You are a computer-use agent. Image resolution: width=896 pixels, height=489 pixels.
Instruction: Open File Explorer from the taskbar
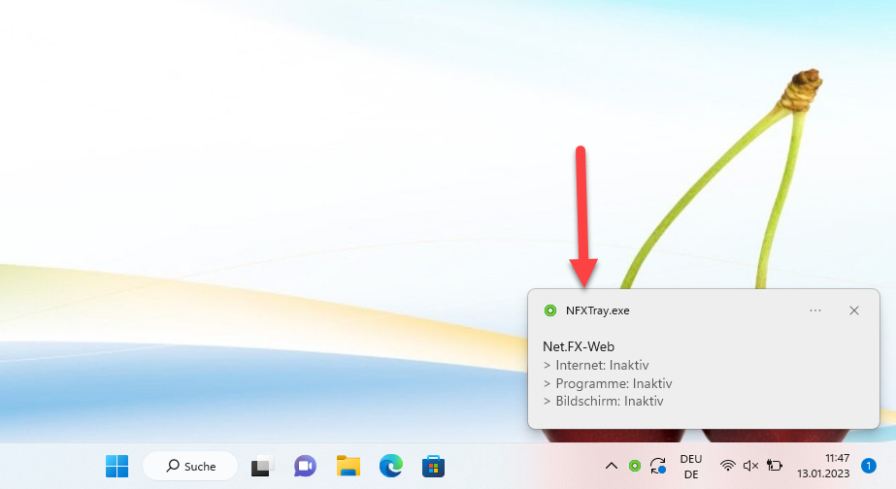[x=348, y=466]
